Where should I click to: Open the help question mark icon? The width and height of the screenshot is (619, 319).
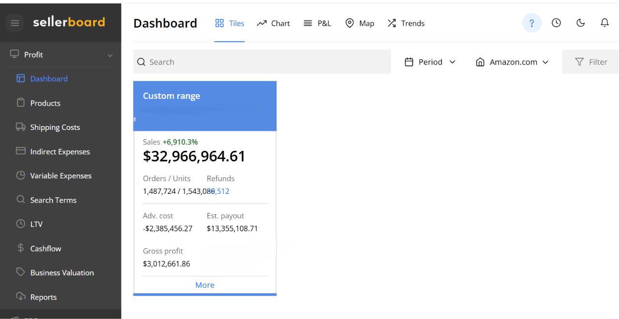pos(531,23)
